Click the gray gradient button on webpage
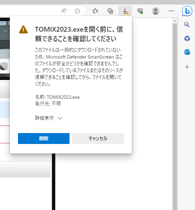Screen dimensions: 195x210 pyautogui.click(x=25, y=169)
